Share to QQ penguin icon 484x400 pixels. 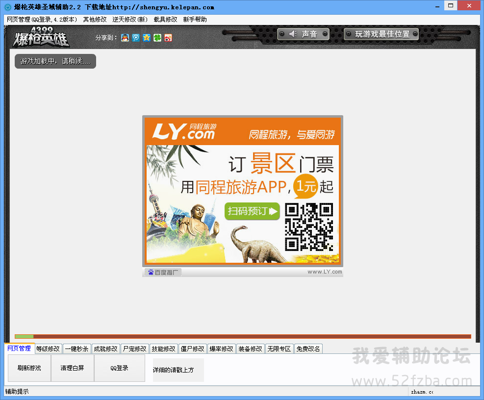point(125,38)
